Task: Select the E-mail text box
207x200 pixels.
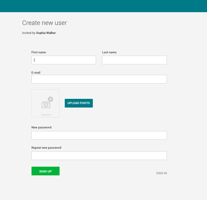Action: (x=99, y=79)
